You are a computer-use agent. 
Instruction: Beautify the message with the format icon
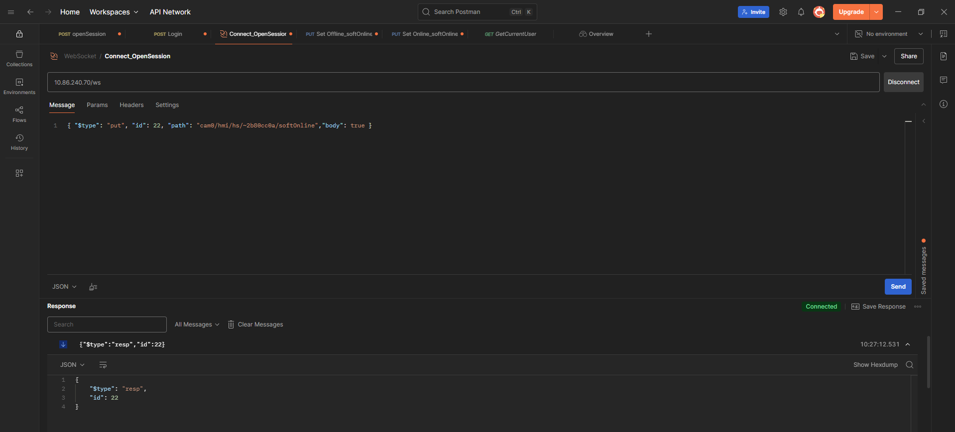93,287
